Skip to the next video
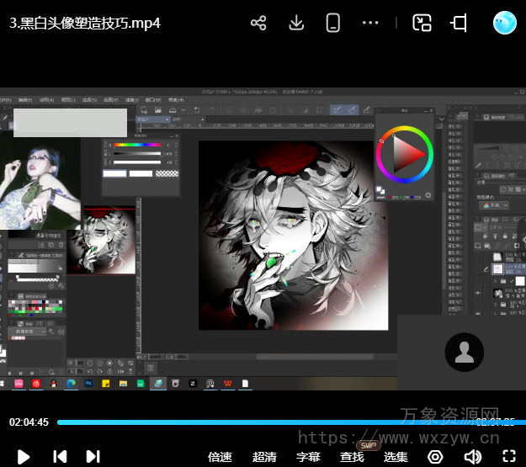Screen dimensions: 526x467 coord(93,456)
